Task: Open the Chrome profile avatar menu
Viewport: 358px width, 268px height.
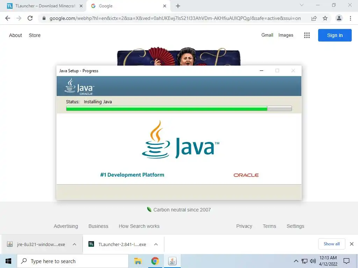Action: 339,18
